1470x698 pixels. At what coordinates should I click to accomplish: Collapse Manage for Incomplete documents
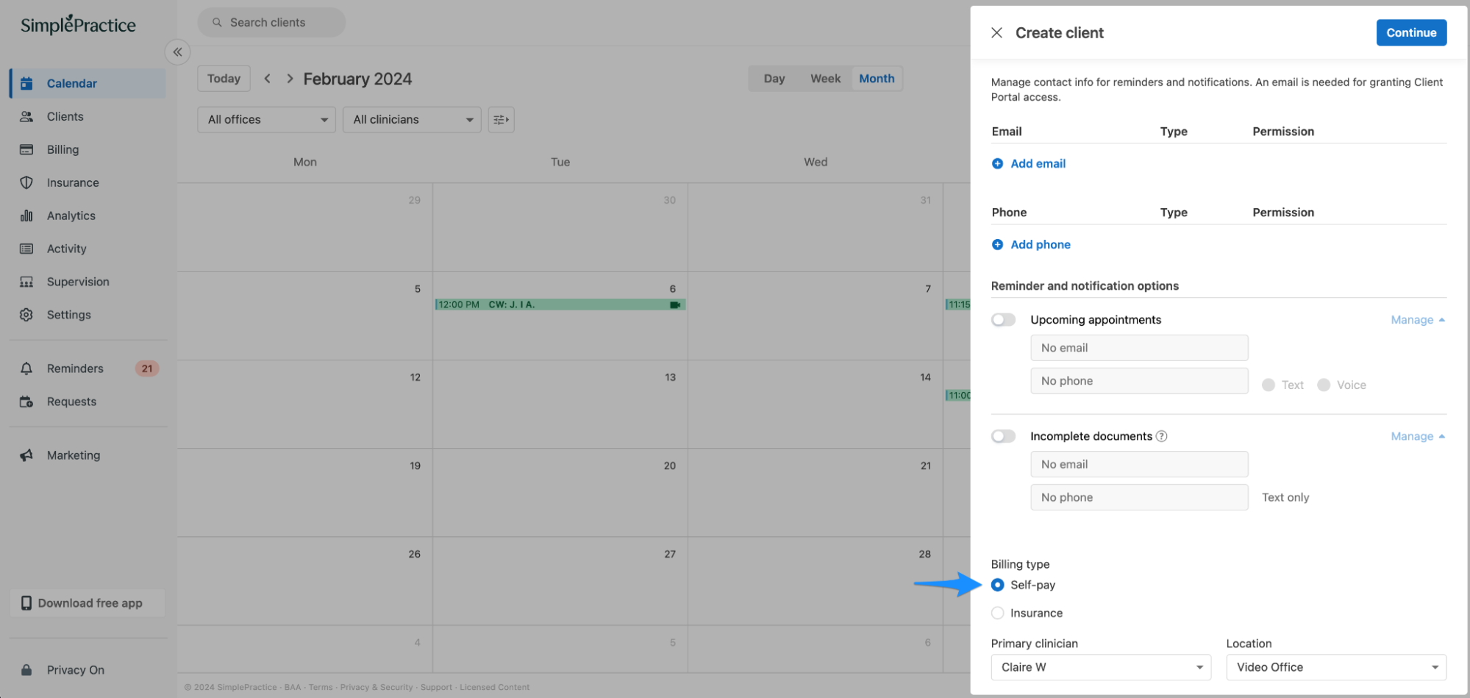(x=1418, y=436)
